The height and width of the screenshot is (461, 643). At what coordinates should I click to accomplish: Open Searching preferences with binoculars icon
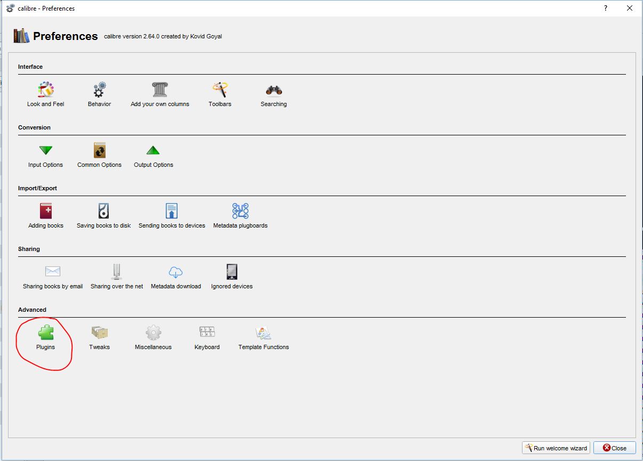pos(274,95)
